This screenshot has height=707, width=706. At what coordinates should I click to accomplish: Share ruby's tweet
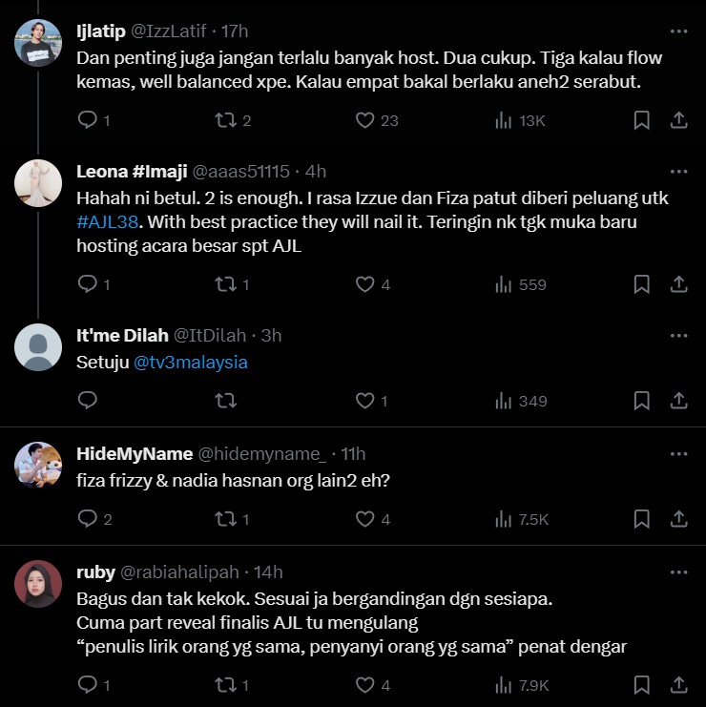(x=678, y=684)
